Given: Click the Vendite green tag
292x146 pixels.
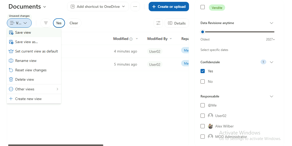Looking at the screenshot, I should (x=217, y=8).
